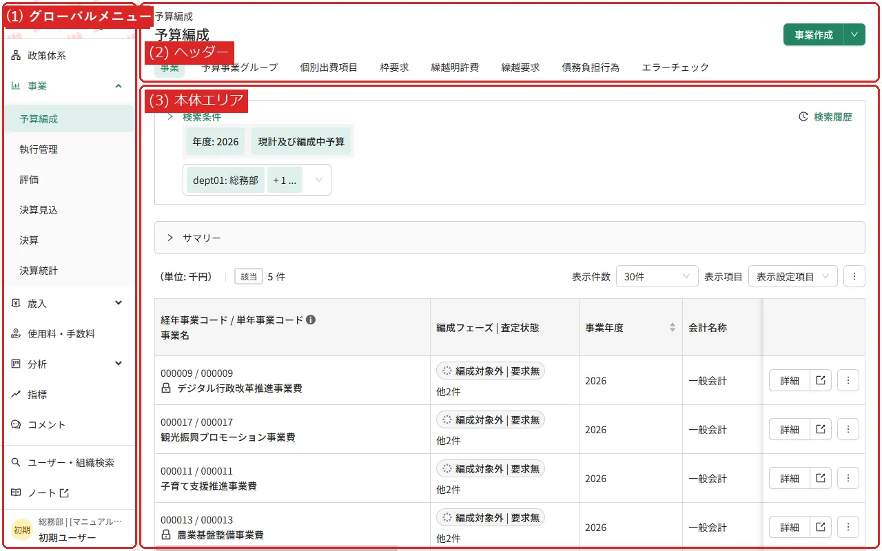This screenshot has height=551, width=882.
Task: Switch to the 債務負担行為 tab
Action: coord(591,67)
